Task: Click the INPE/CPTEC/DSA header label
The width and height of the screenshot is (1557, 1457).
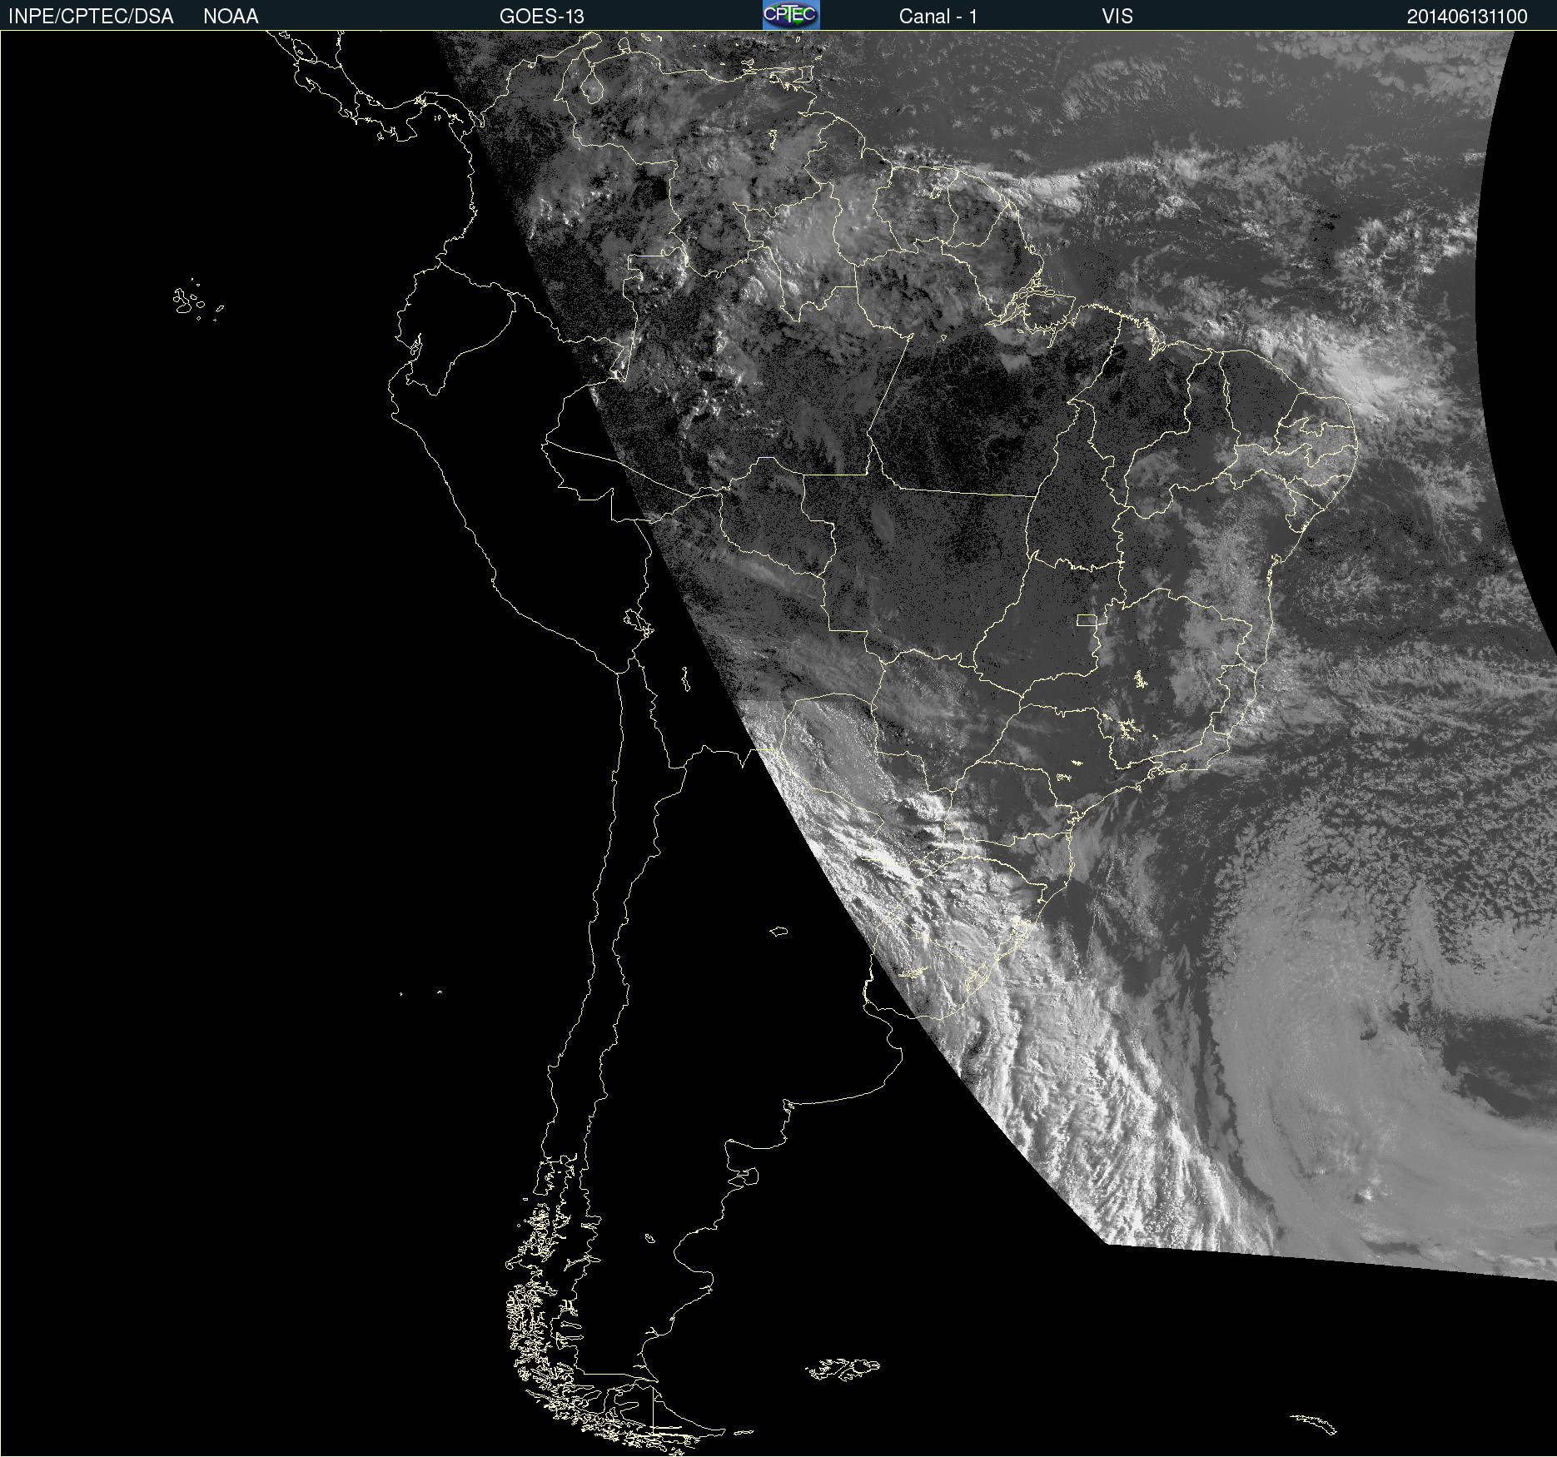Action: point(91,17)
